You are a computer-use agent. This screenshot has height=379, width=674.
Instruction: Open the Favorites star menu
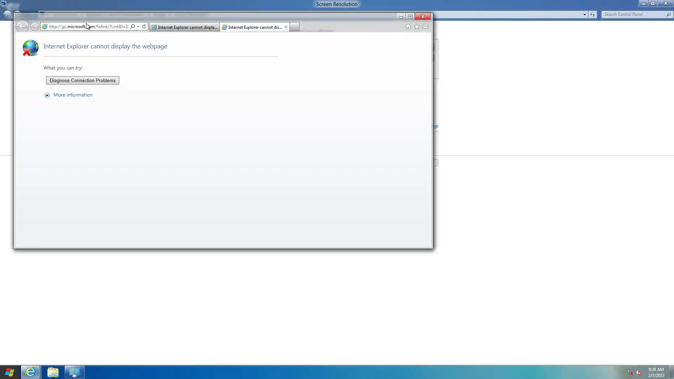click(x=417, y=27)
